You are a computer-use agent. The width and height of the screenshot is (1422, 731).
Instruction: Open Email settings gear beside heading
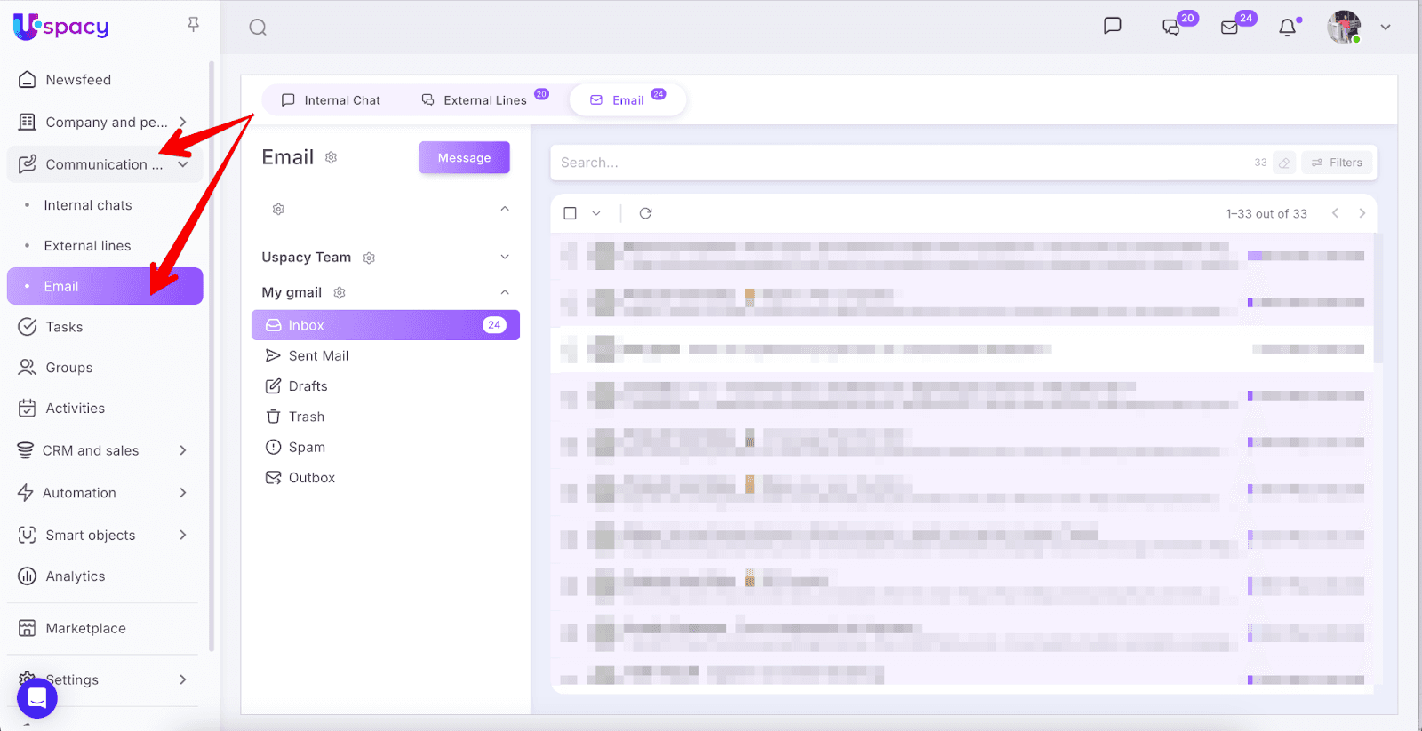coord(332,157)
